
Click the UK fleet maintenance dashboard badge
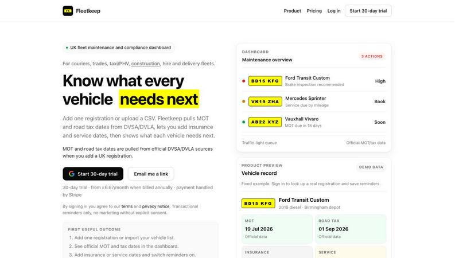click(119, 48)
